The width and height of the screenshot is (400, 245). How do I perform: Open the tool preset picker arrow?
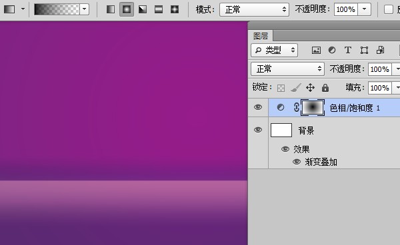[x=23, y=9]
